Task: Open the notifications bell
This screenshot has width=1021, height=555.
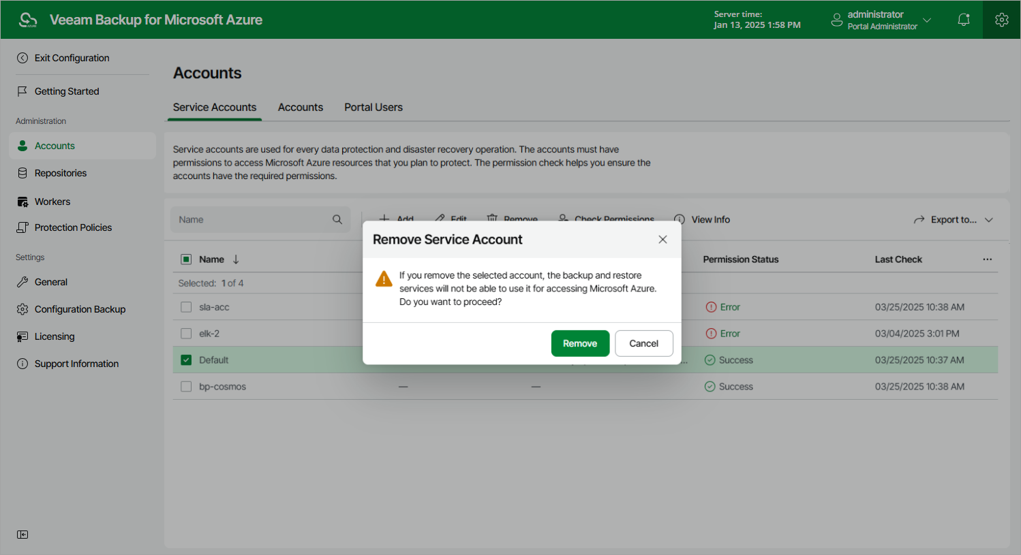Action: pyautogui.click(x=964, y=20)
